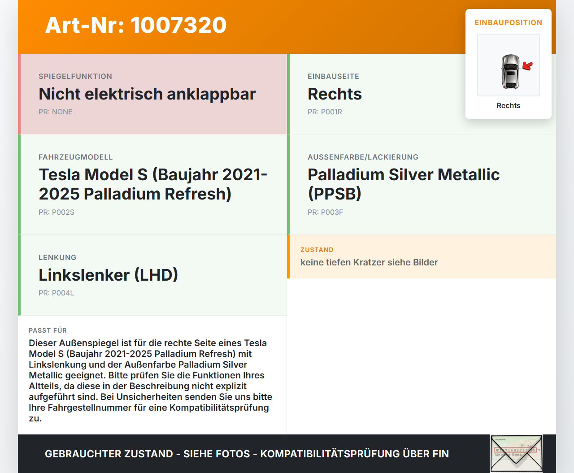Viewport: 574px width, 473px height.
Task: Click the 'PR: P003F' code
Action: [x=325, y=213]
